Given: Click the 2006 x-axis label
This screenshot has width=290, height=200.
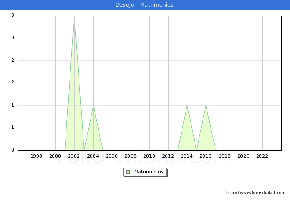Looking at the screenshot, I should [112, 156].
